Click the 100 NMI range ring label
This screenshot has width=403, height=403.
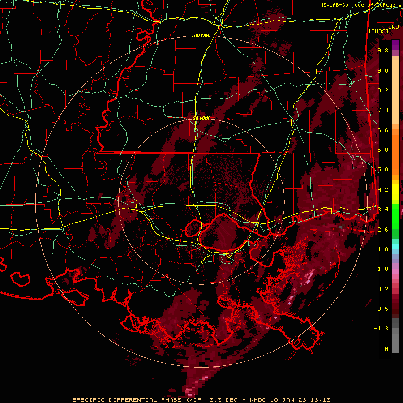point(201,35)
